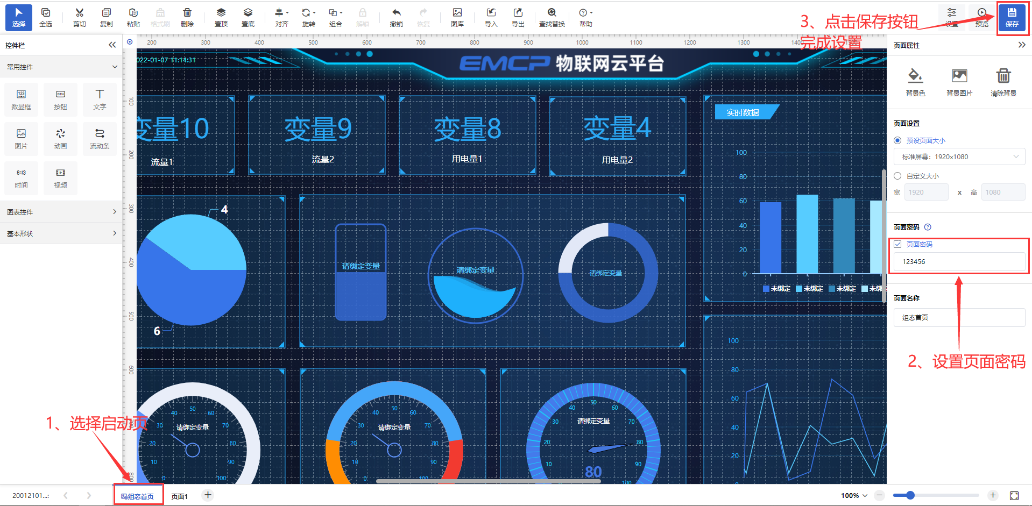Image resolution: width=1032 pixels, height=506 pixels.
Task: Expand the 图表控件 section
Action: pos(61,212)
